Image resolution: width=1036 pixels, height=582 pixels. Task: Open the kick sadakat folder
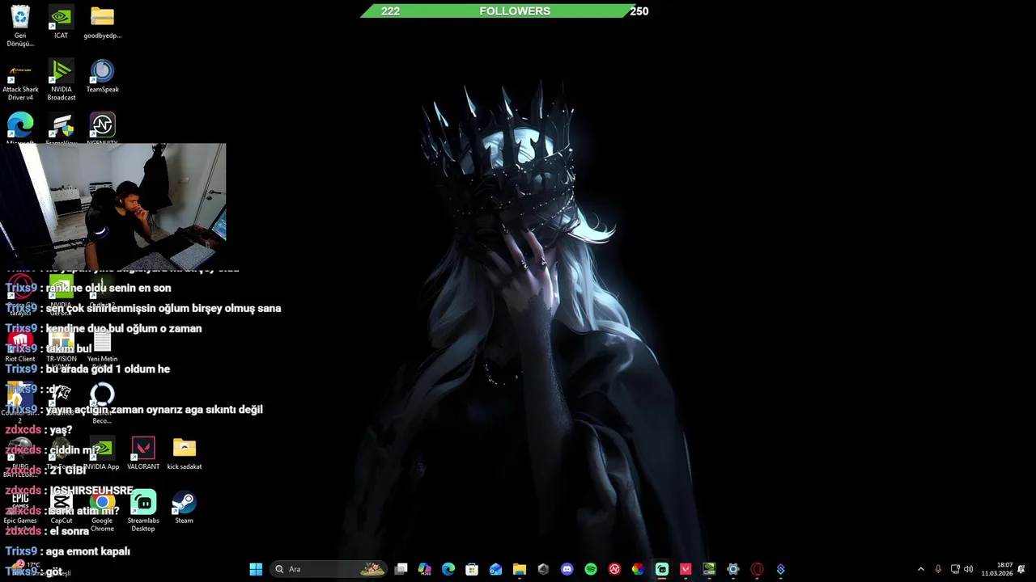[184, 454]
